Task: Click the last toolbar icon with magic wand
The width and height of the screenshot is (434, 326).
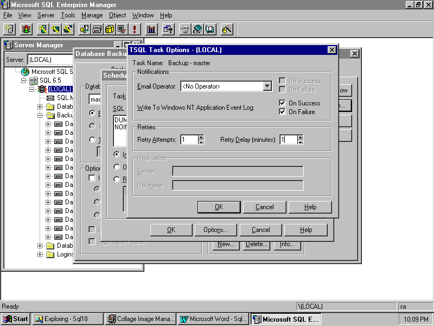Action: 227,29
